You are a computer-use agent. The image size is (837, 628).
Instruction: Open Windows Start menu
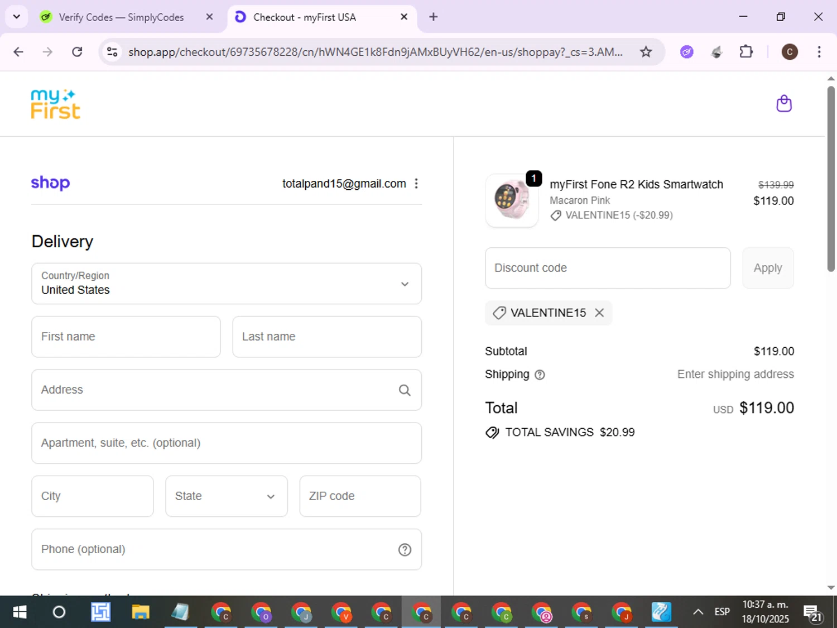[20, 612]
